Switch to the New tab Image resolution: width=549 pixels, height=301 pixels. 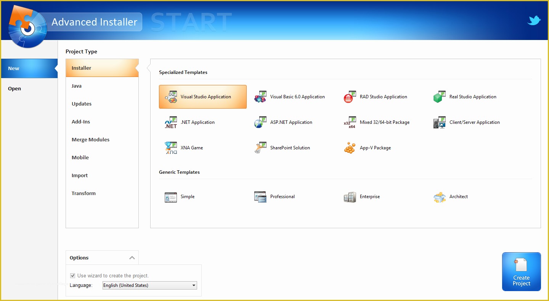tap(29, 69)
